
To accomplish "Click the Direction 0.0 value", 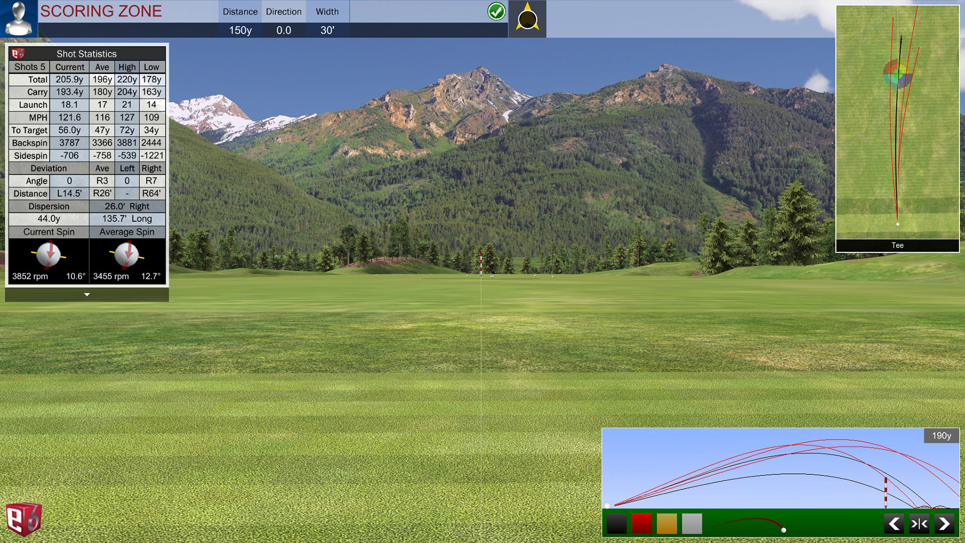I will click(284, 31).
